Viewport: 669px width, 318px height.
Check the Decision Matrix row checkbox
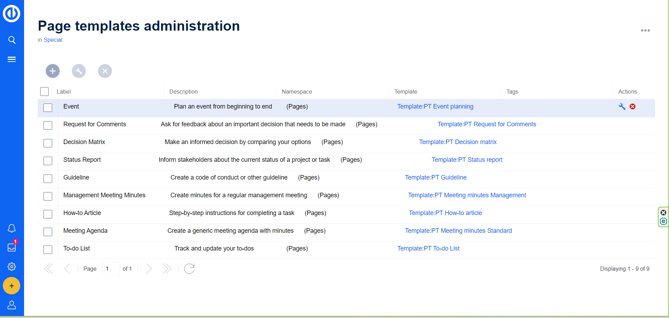click(48, 143)
